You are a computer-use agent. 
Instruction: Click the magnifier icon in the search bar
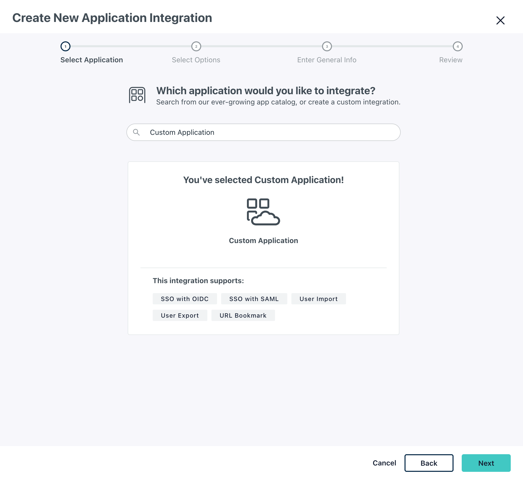click(x=137, y=132)
